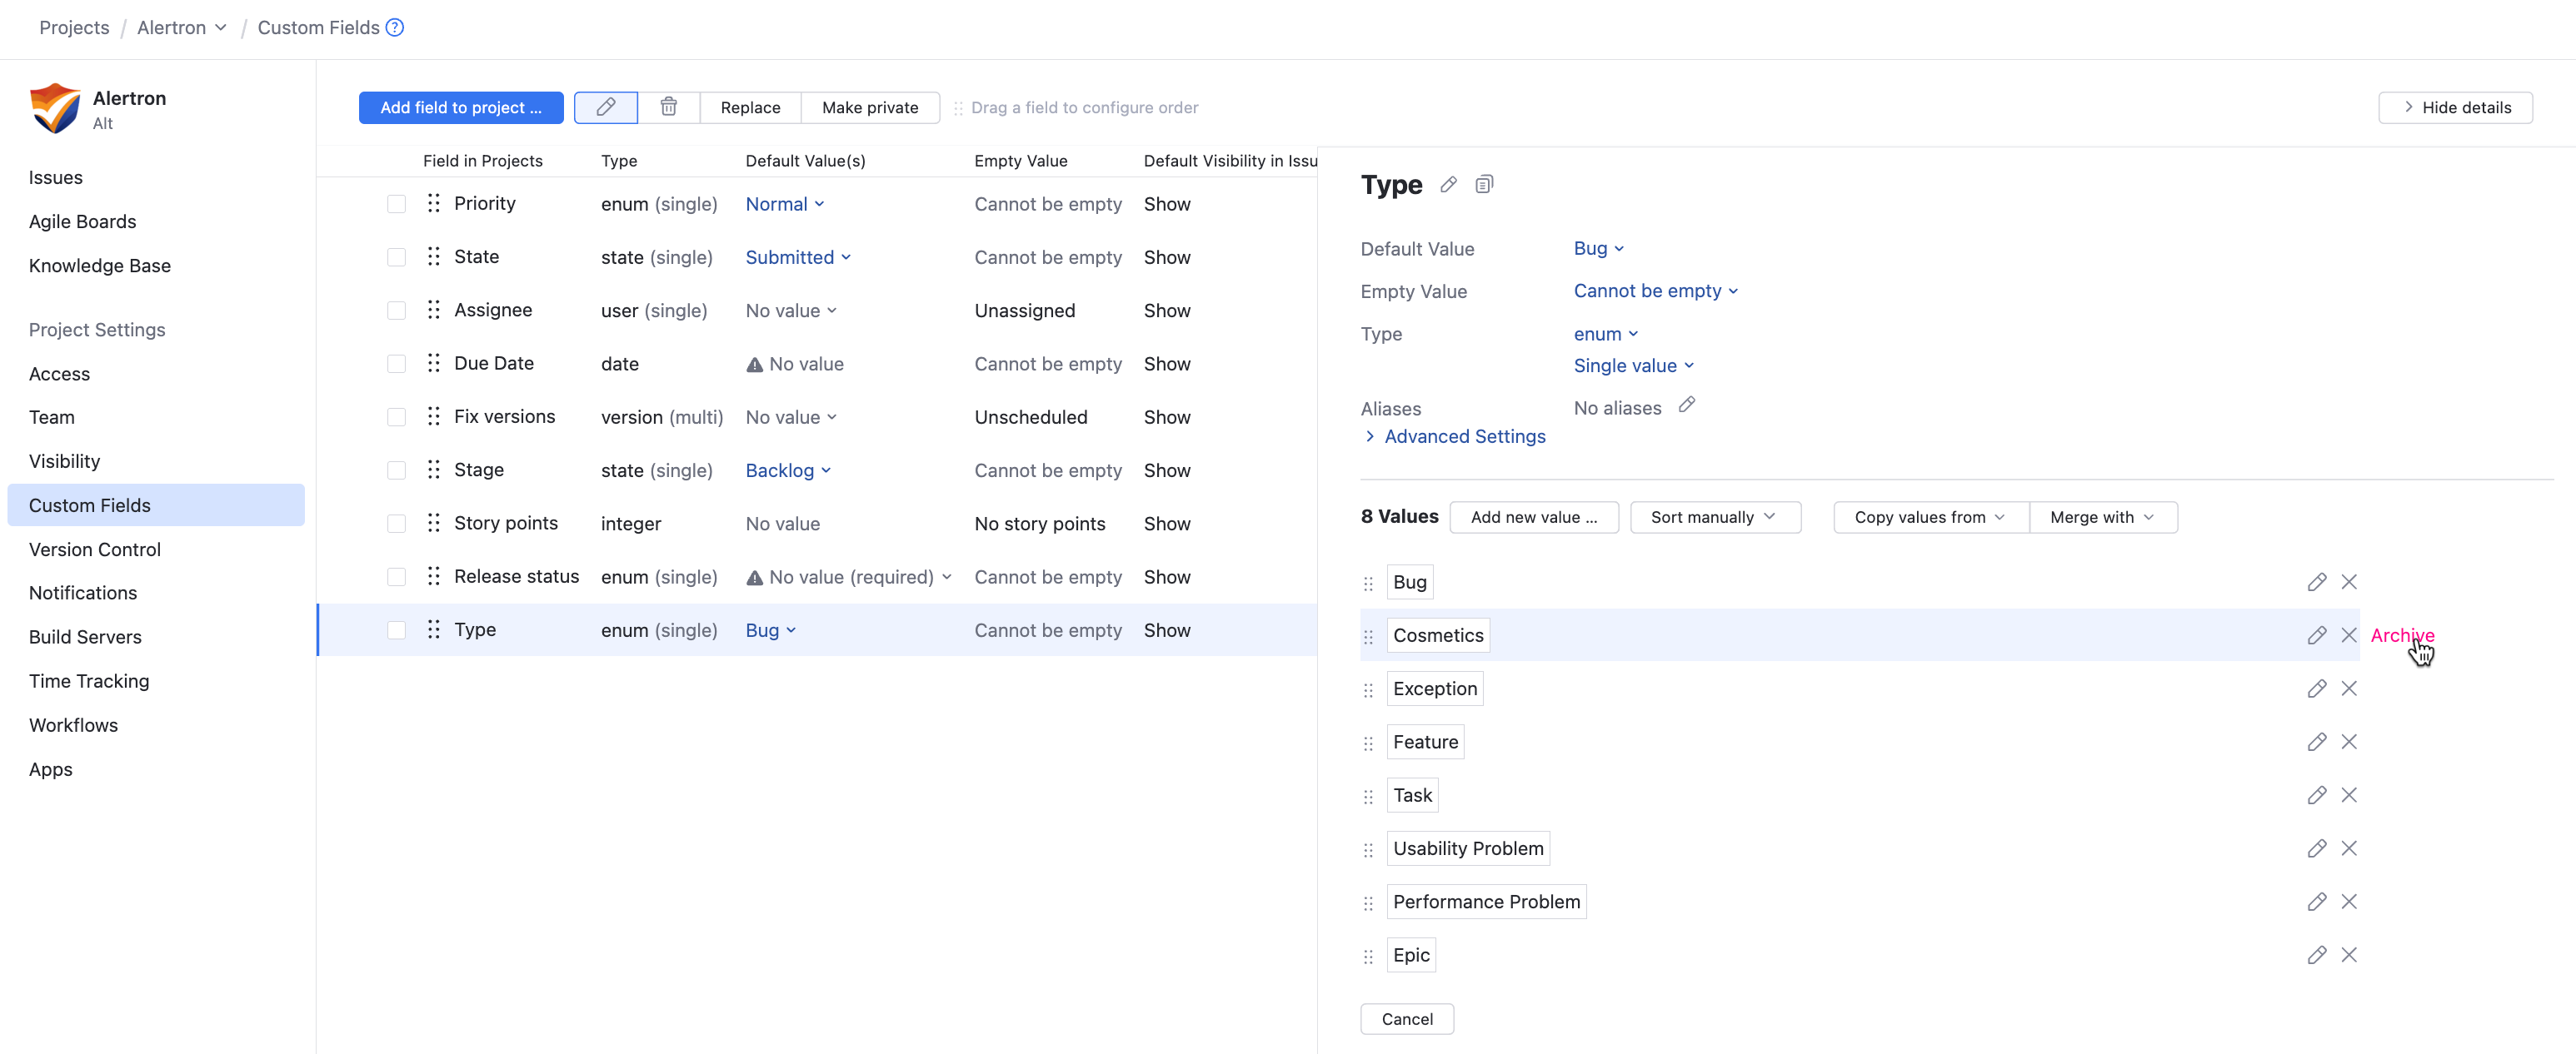
Task: Open Workflows in project settings sidebar
Action: 73,725
